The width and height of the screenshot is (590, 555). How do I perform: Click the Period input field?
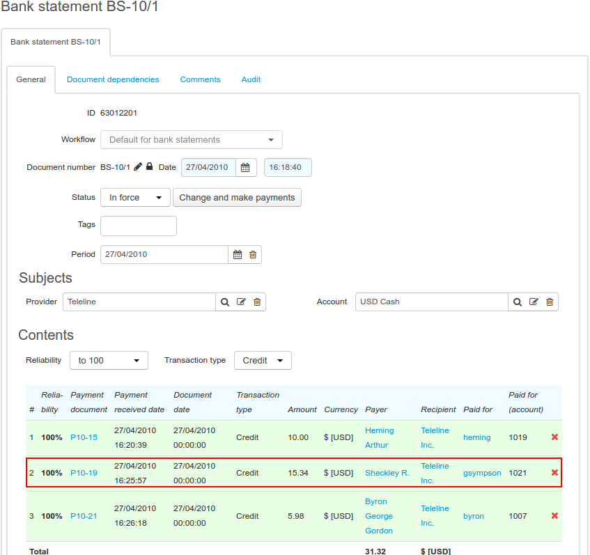point(164,254)
